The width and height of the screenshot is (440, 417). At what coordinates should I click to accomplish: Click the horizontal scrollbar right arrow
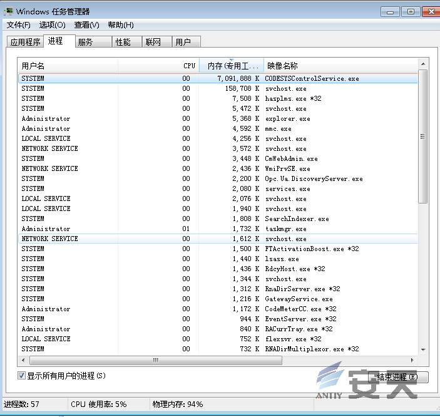(x=412, y=360)
